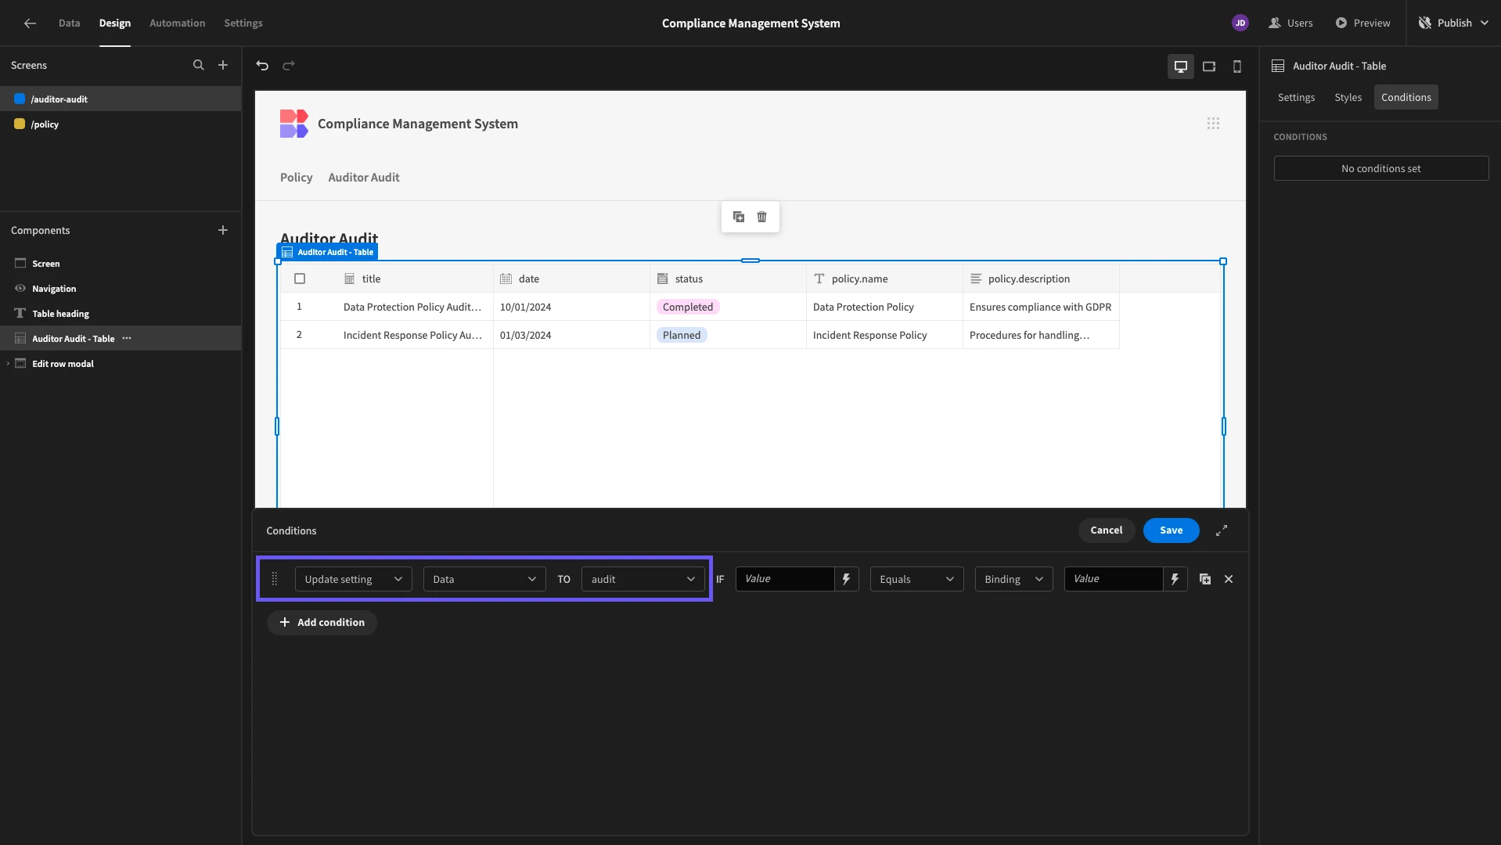
Task: Switch to desktop preview mode
Action: click(1180, 67)
